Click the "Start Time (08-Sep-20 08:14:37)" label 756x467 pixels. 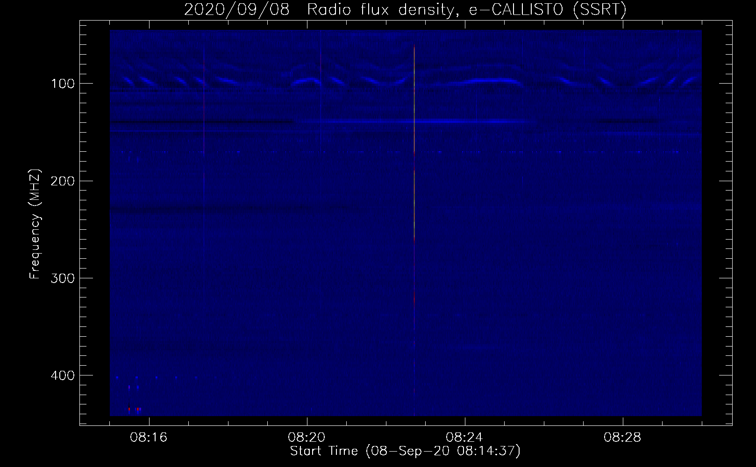[x=405, y=451]
